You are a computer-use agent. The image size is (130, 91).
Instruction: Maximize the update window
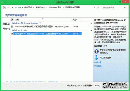click(120, 2)
